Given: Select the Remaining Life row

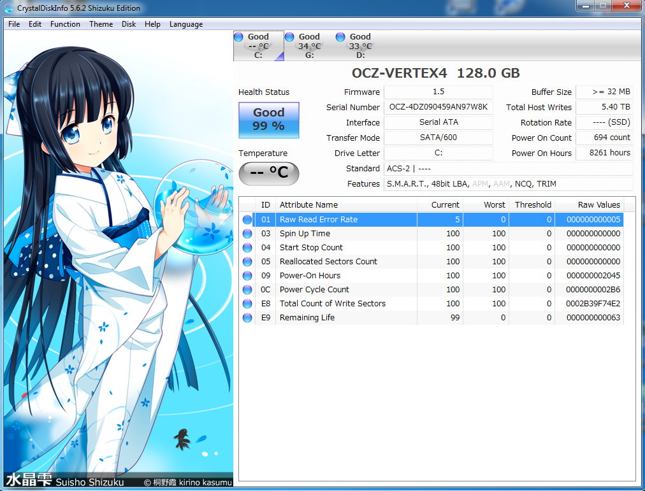Looking at the screenshot, I should coord(431,318).
